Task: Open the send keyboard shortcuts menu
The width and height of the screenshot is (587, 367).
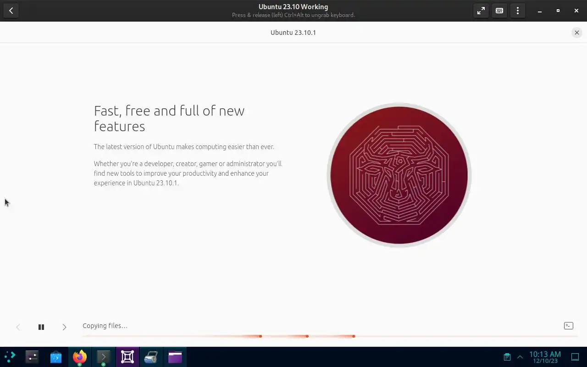Action: pos(499,11)
